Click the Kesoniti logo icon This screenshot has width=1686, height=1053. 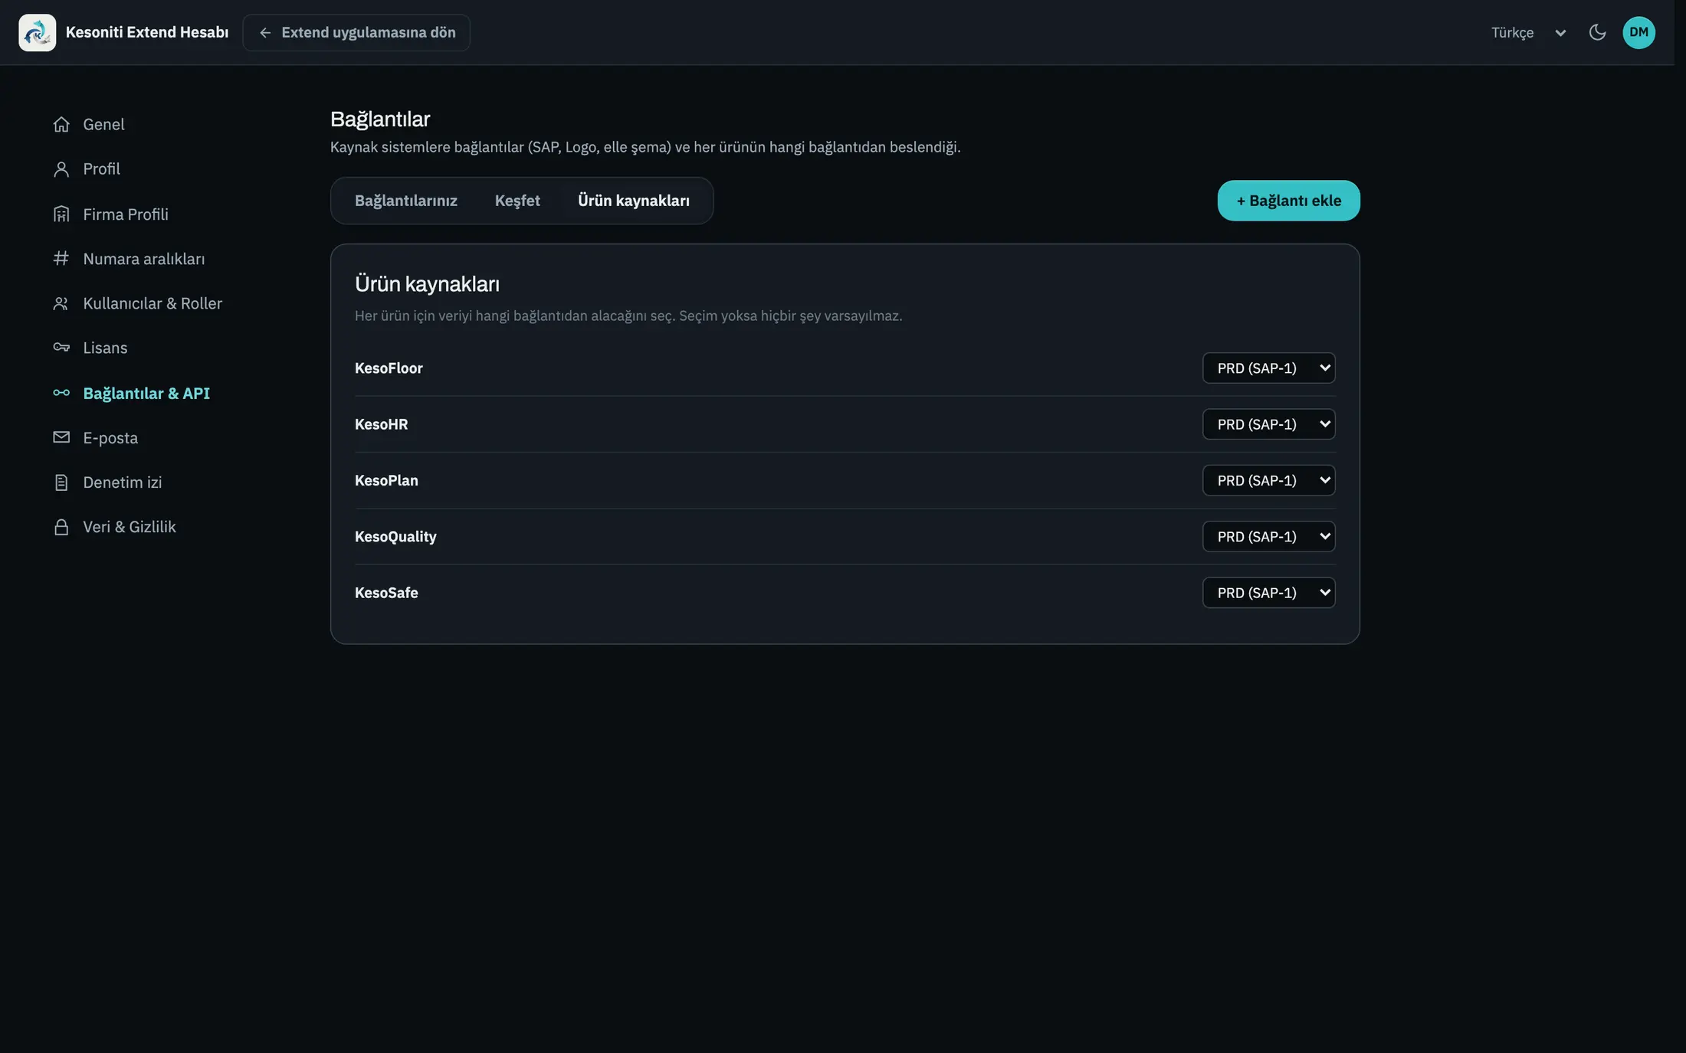point(37,32)
